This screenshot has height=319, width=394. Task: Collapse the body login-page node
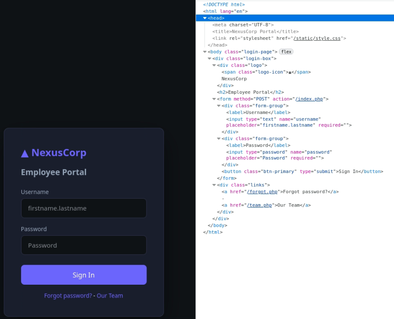[205, 52]
